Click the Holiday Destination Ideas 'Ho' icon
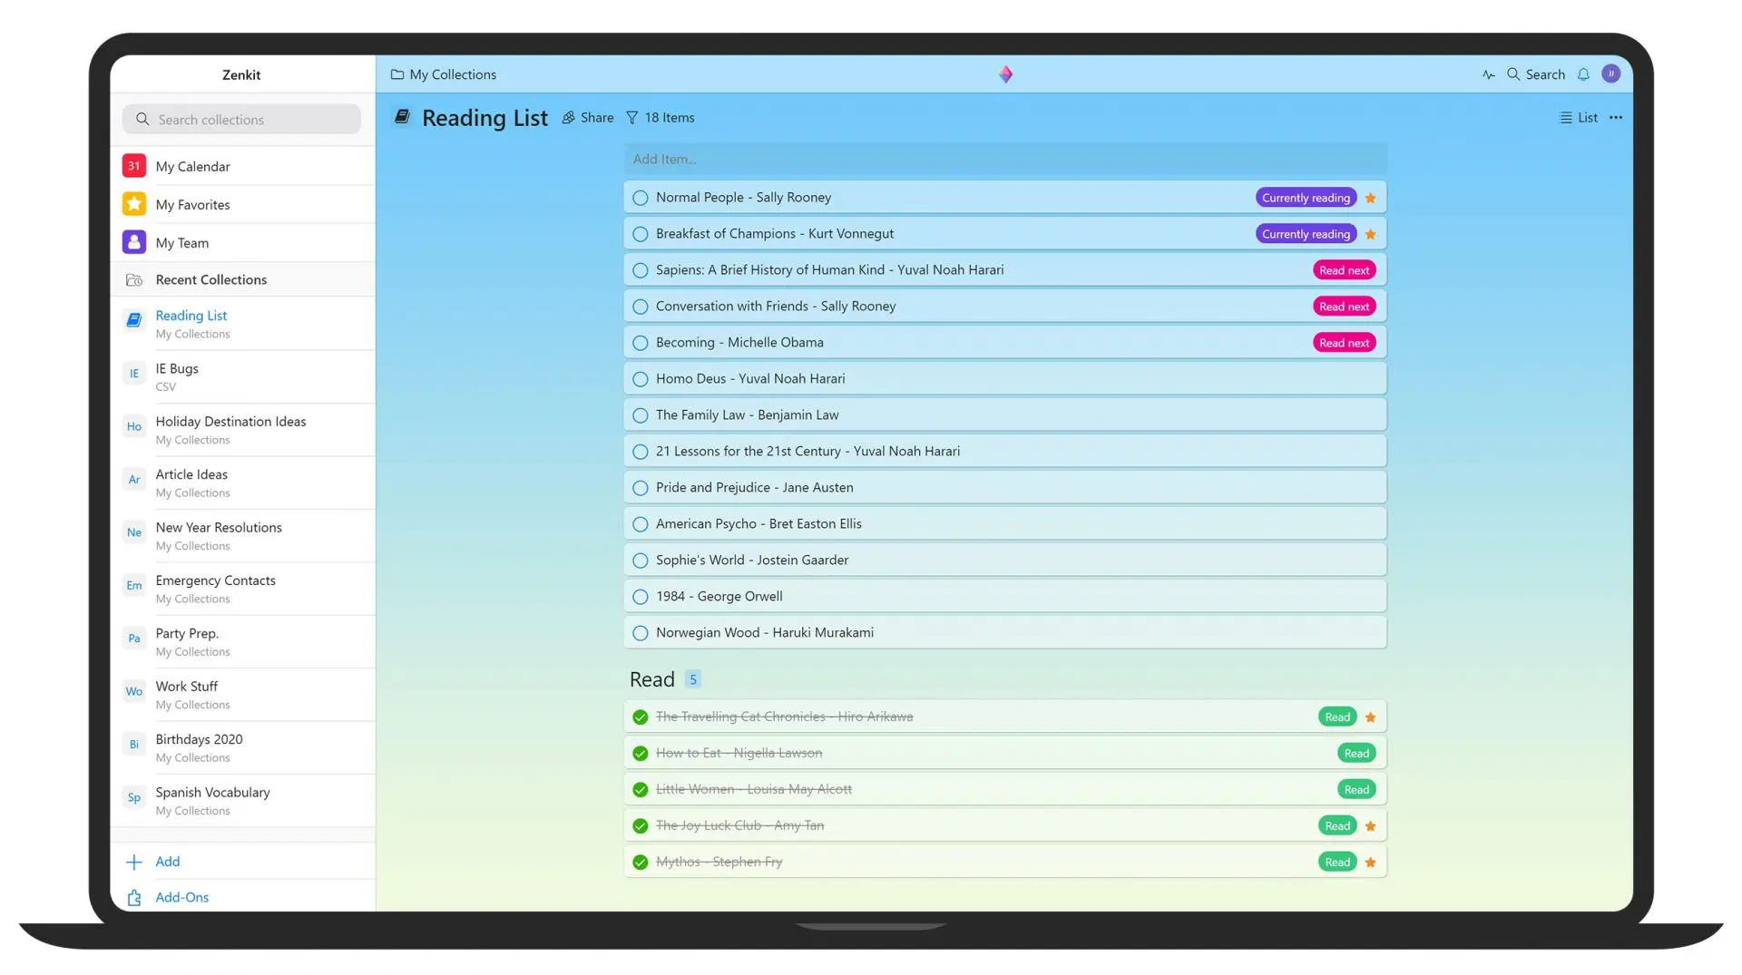This screenshot has height=975, width=1742. (134, 426)
